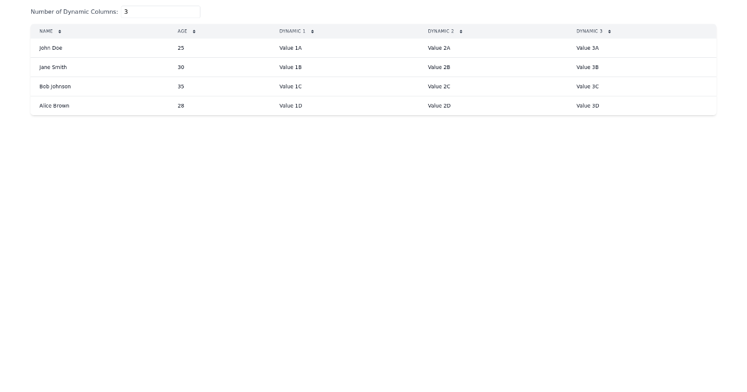
Task: Sort the table by DYNAMIC 2
Action: tap(439, 31)
